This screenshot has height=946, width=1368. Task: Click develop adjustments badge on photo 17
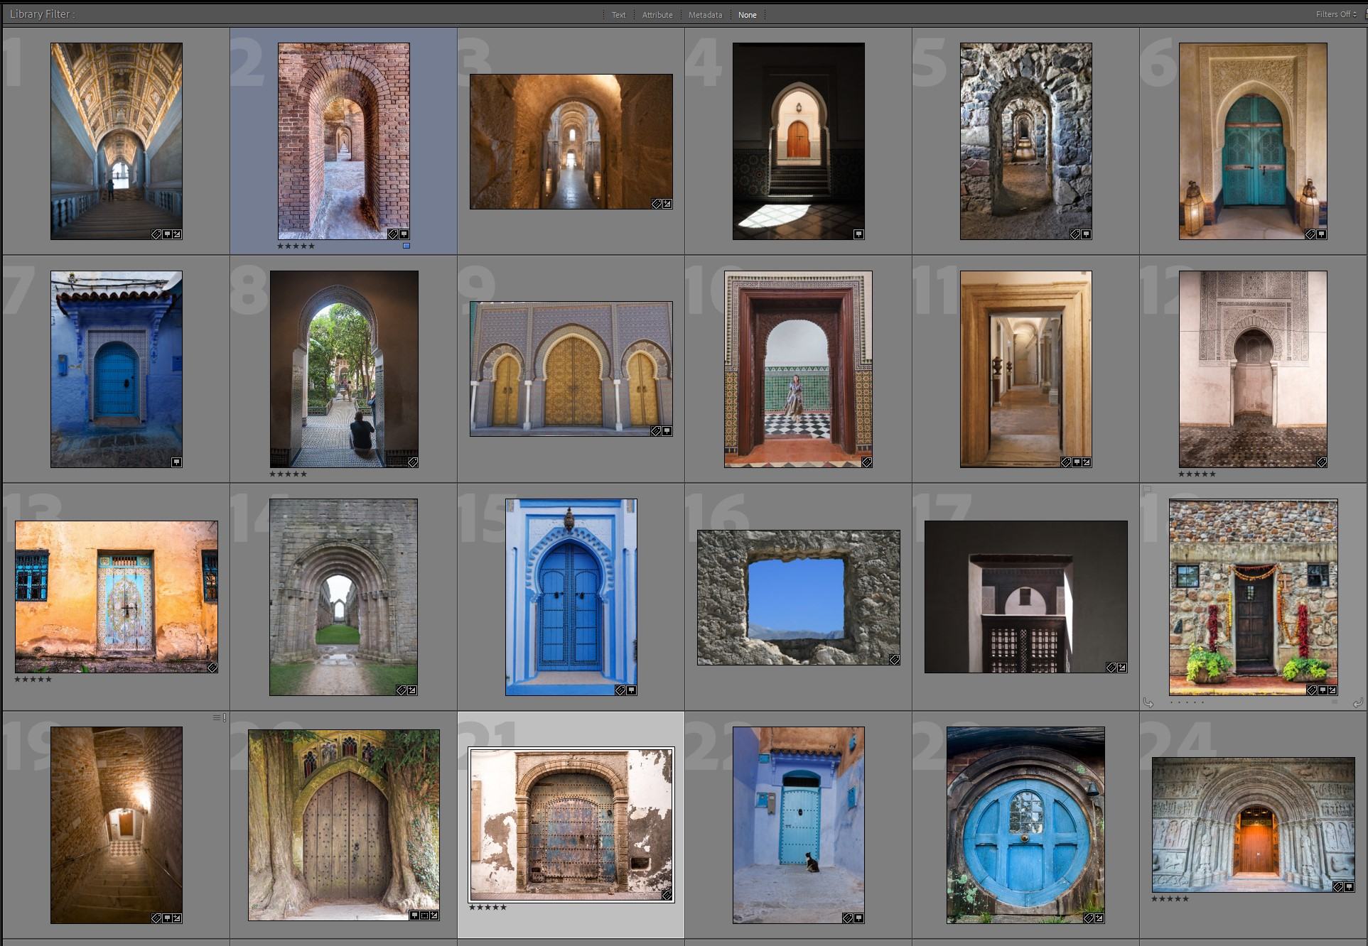coord(1122,668)
